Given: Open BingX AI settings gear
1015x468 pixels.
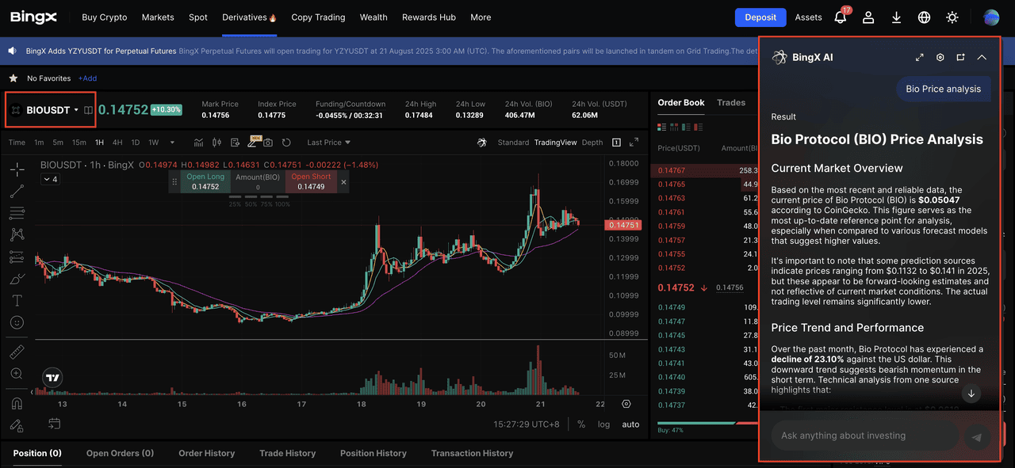Looking at the screenshot, I should (x=940, y=57).
